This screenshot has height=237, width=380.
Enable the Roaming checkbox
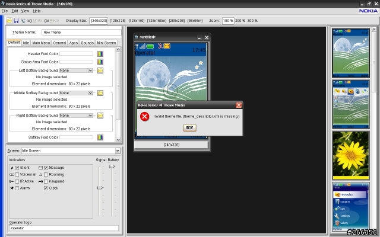coord(46,175)
